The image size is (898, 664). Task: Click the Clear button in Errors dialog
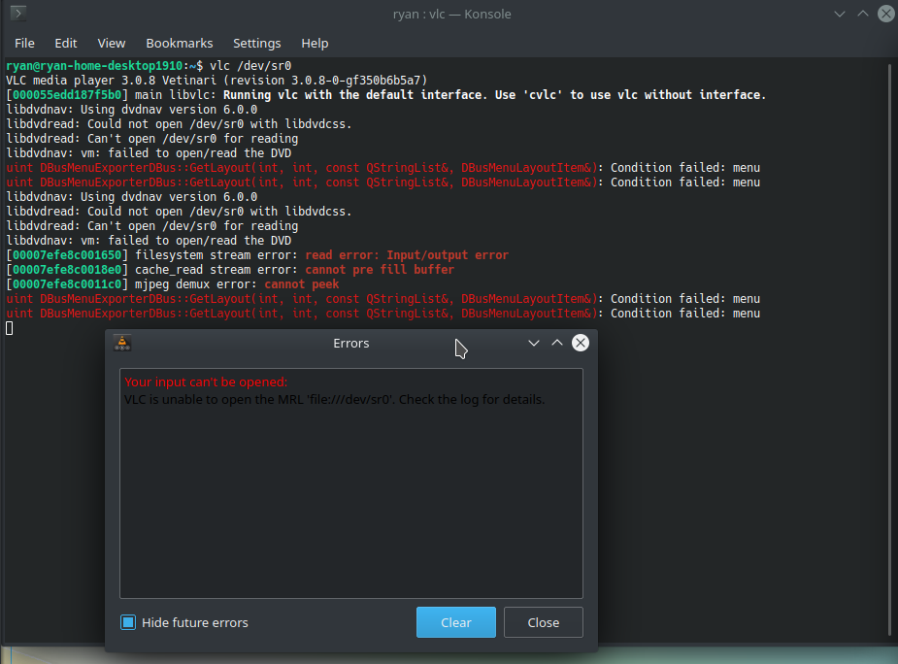[456, 622]
